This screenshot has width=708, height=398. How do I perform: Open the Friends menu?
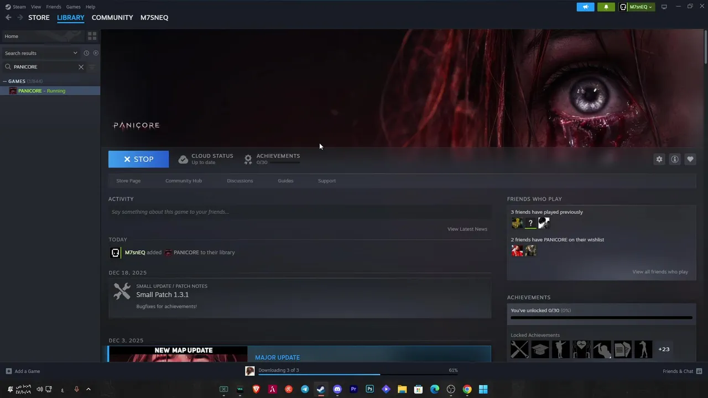click(54, 7)
